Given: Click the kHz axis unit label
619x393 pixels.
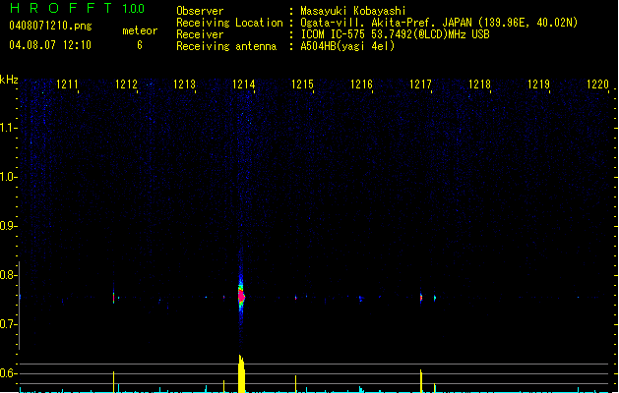Looking at the screenshot, I should pos(9,80).
